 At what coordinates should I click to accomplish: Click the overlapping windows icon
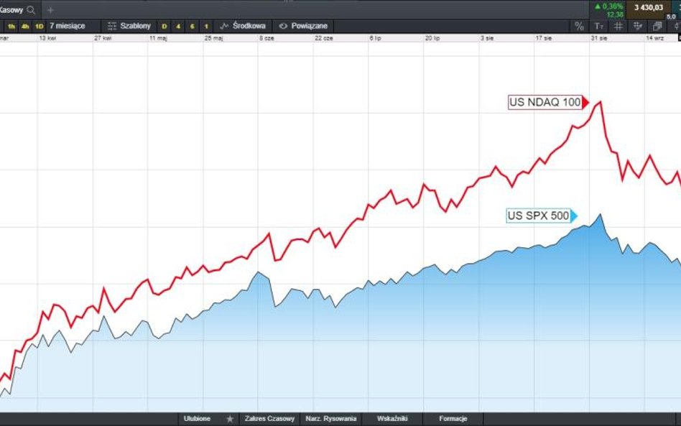pos(657,26)
